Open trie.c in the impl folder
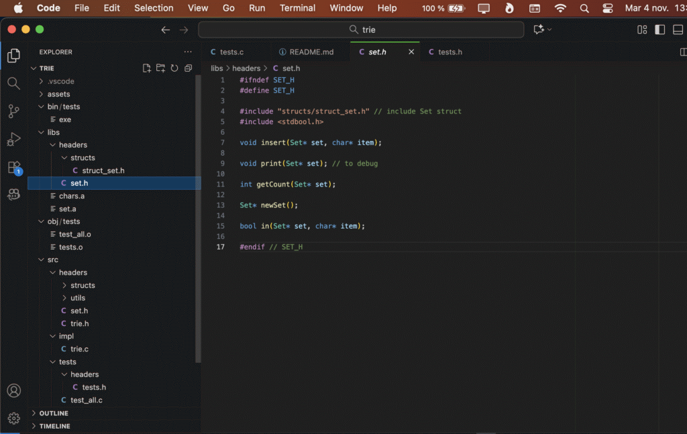The image size is (687, 434). click(x=79, y=349)
